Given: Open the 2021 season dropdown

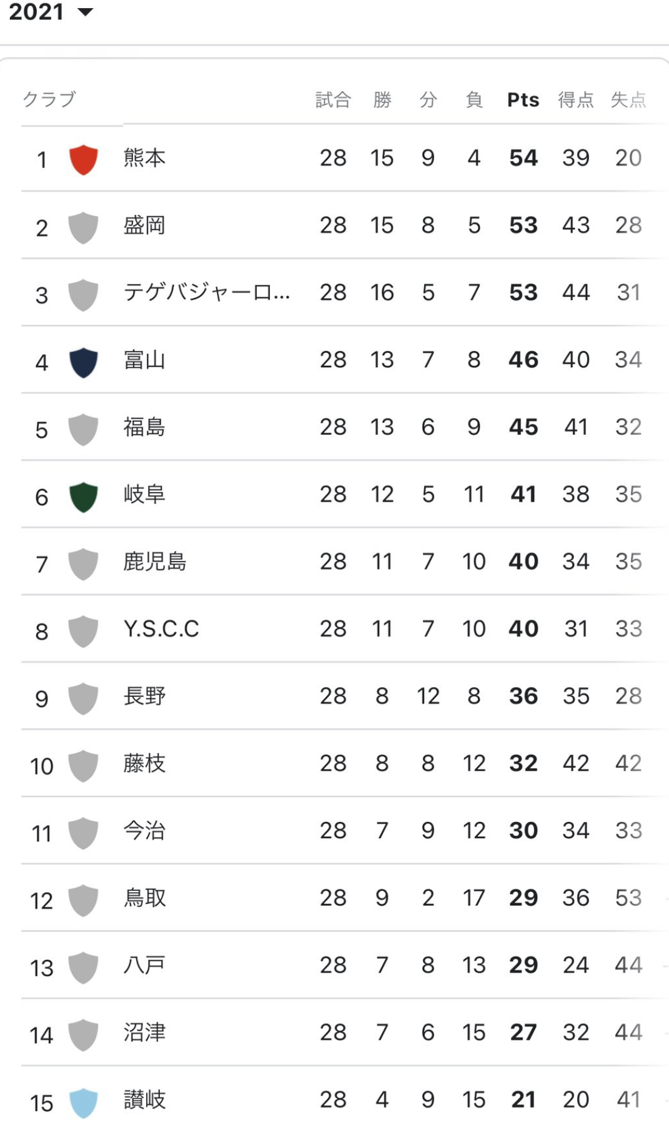Looking at the screenshot, I should [50, 12].
